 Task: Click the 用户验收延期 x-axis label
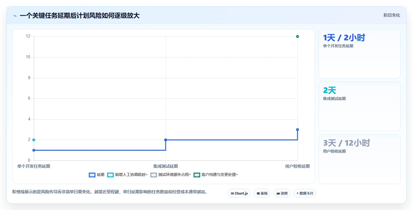tap(298, 166)
